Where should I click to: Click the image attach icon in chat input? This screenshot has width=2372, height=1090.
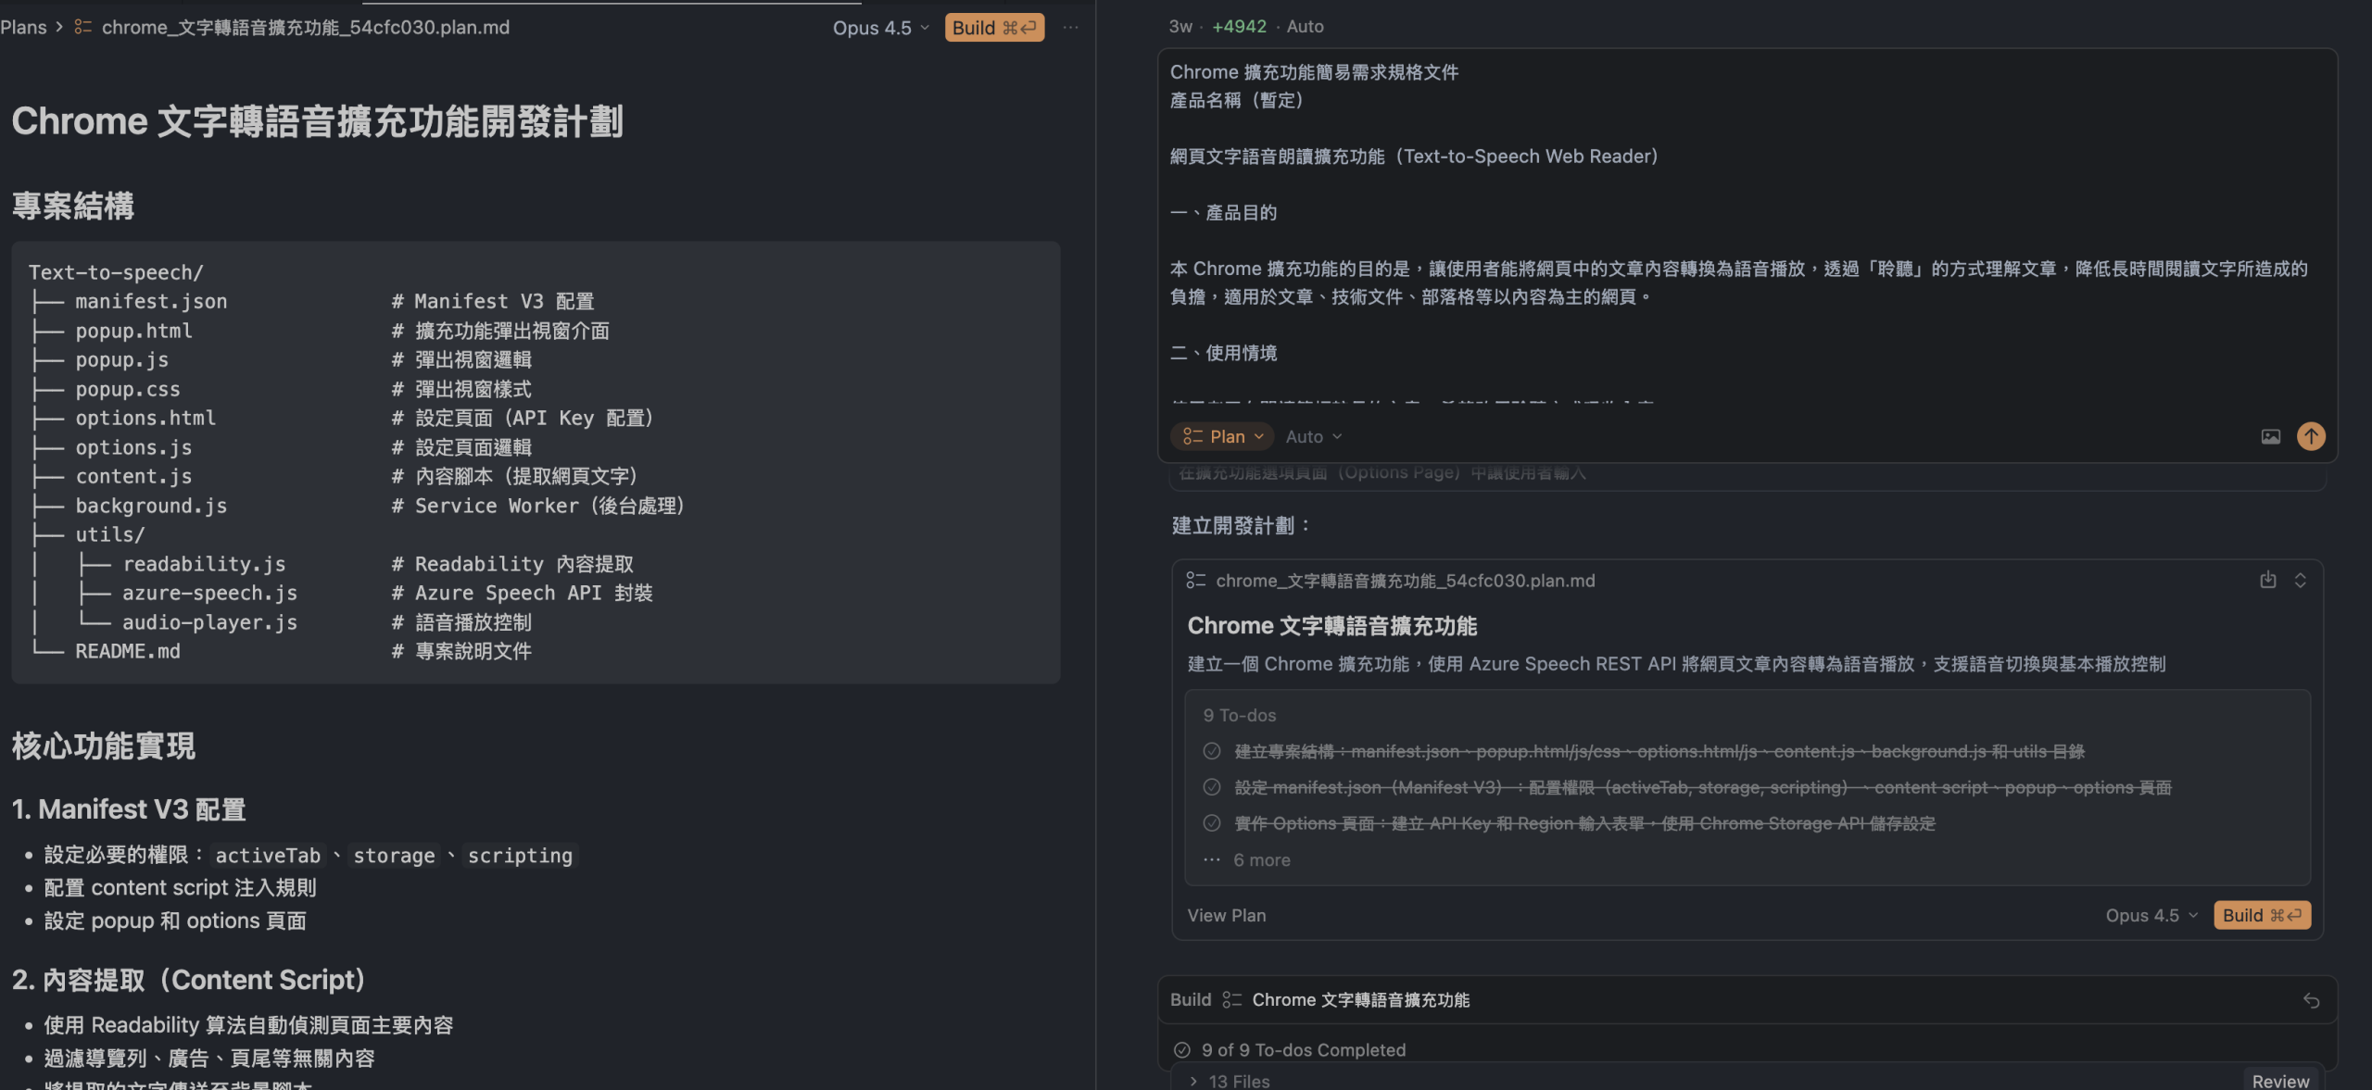2270,436
